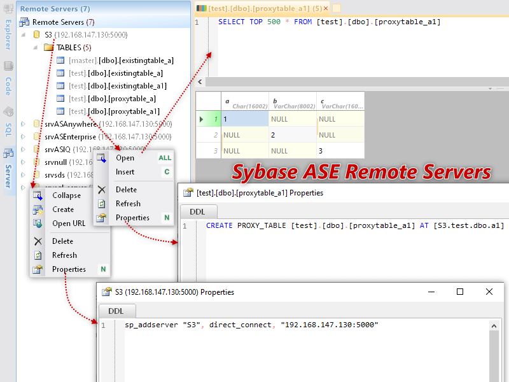Close the [test].[dbo].[proxytable_a1] (5) query tab
Screen dimensions: 509x382
pyautogui.click(x=326, y=8)
